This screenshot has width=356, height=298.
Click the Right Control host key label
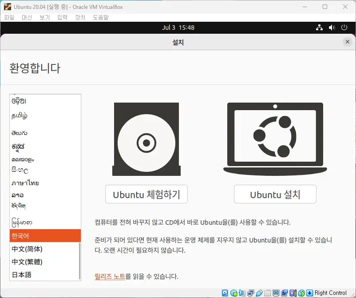coord(330,293)
